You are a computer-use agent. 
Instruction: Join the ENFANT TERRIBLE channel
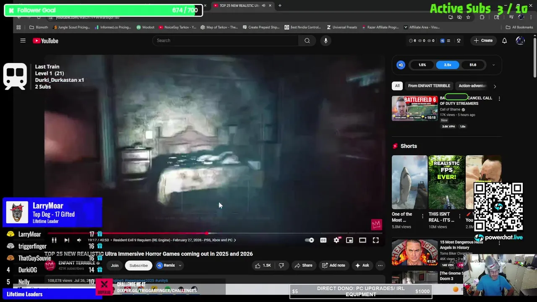tap(115, 265)
